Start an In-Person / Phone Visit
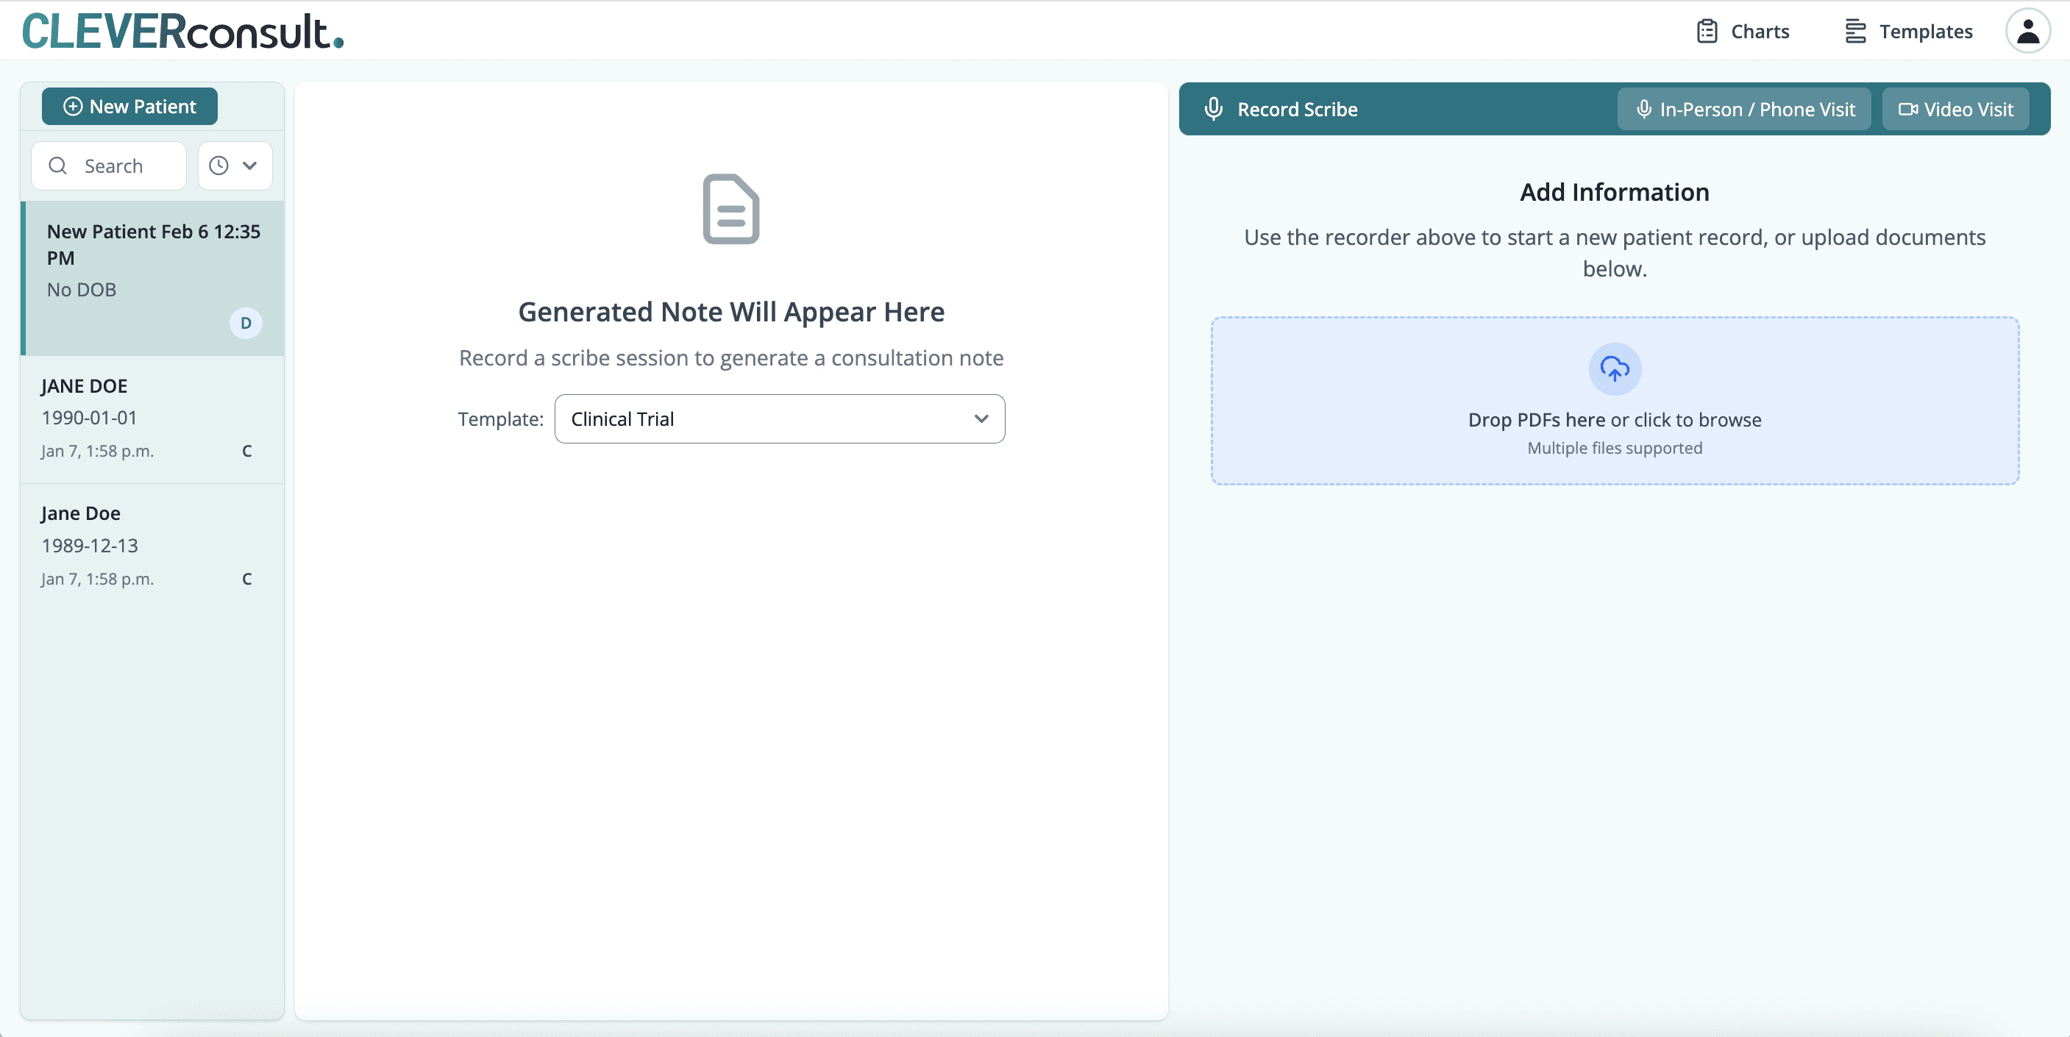Viewport: 2070px width, 1037px height. tap(1743, 108)
